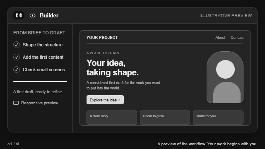Screen dimensions: 265x149
Task: Open the A clear story card
Action: [x=112, y=118]
